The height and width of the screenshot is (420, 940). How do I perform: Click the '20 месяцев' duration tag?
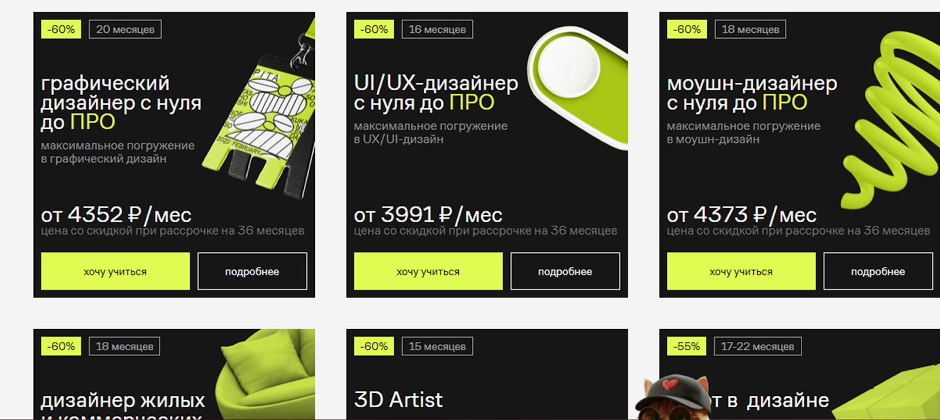(x=125, y=29)
